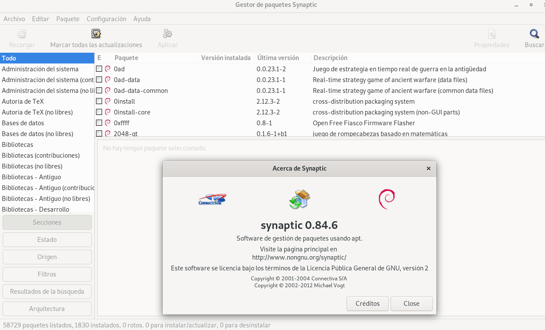Click the Debian icon beside 0ad-data
The image size is (545, 330).
[x=108, y=80]
